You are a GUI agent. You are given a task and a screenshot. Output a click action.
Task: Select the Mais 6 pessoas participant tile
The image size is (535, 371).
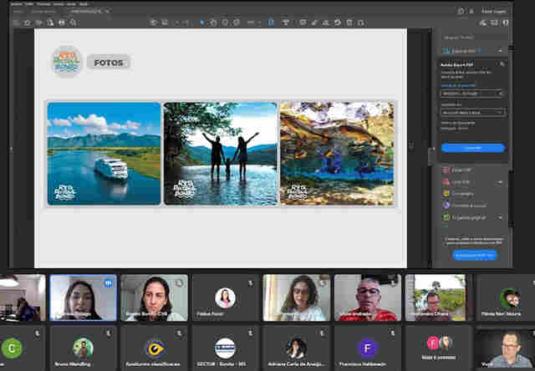439,347
